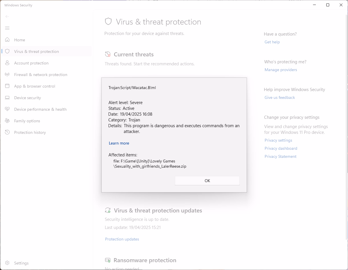This screenshot has width=348, height=270.
Task: Click the shield icon beside the page title
Action: click(108, 22)
